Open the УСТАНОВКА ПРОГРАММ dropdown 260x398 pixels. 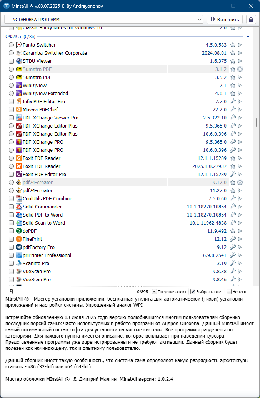(103, 20)
